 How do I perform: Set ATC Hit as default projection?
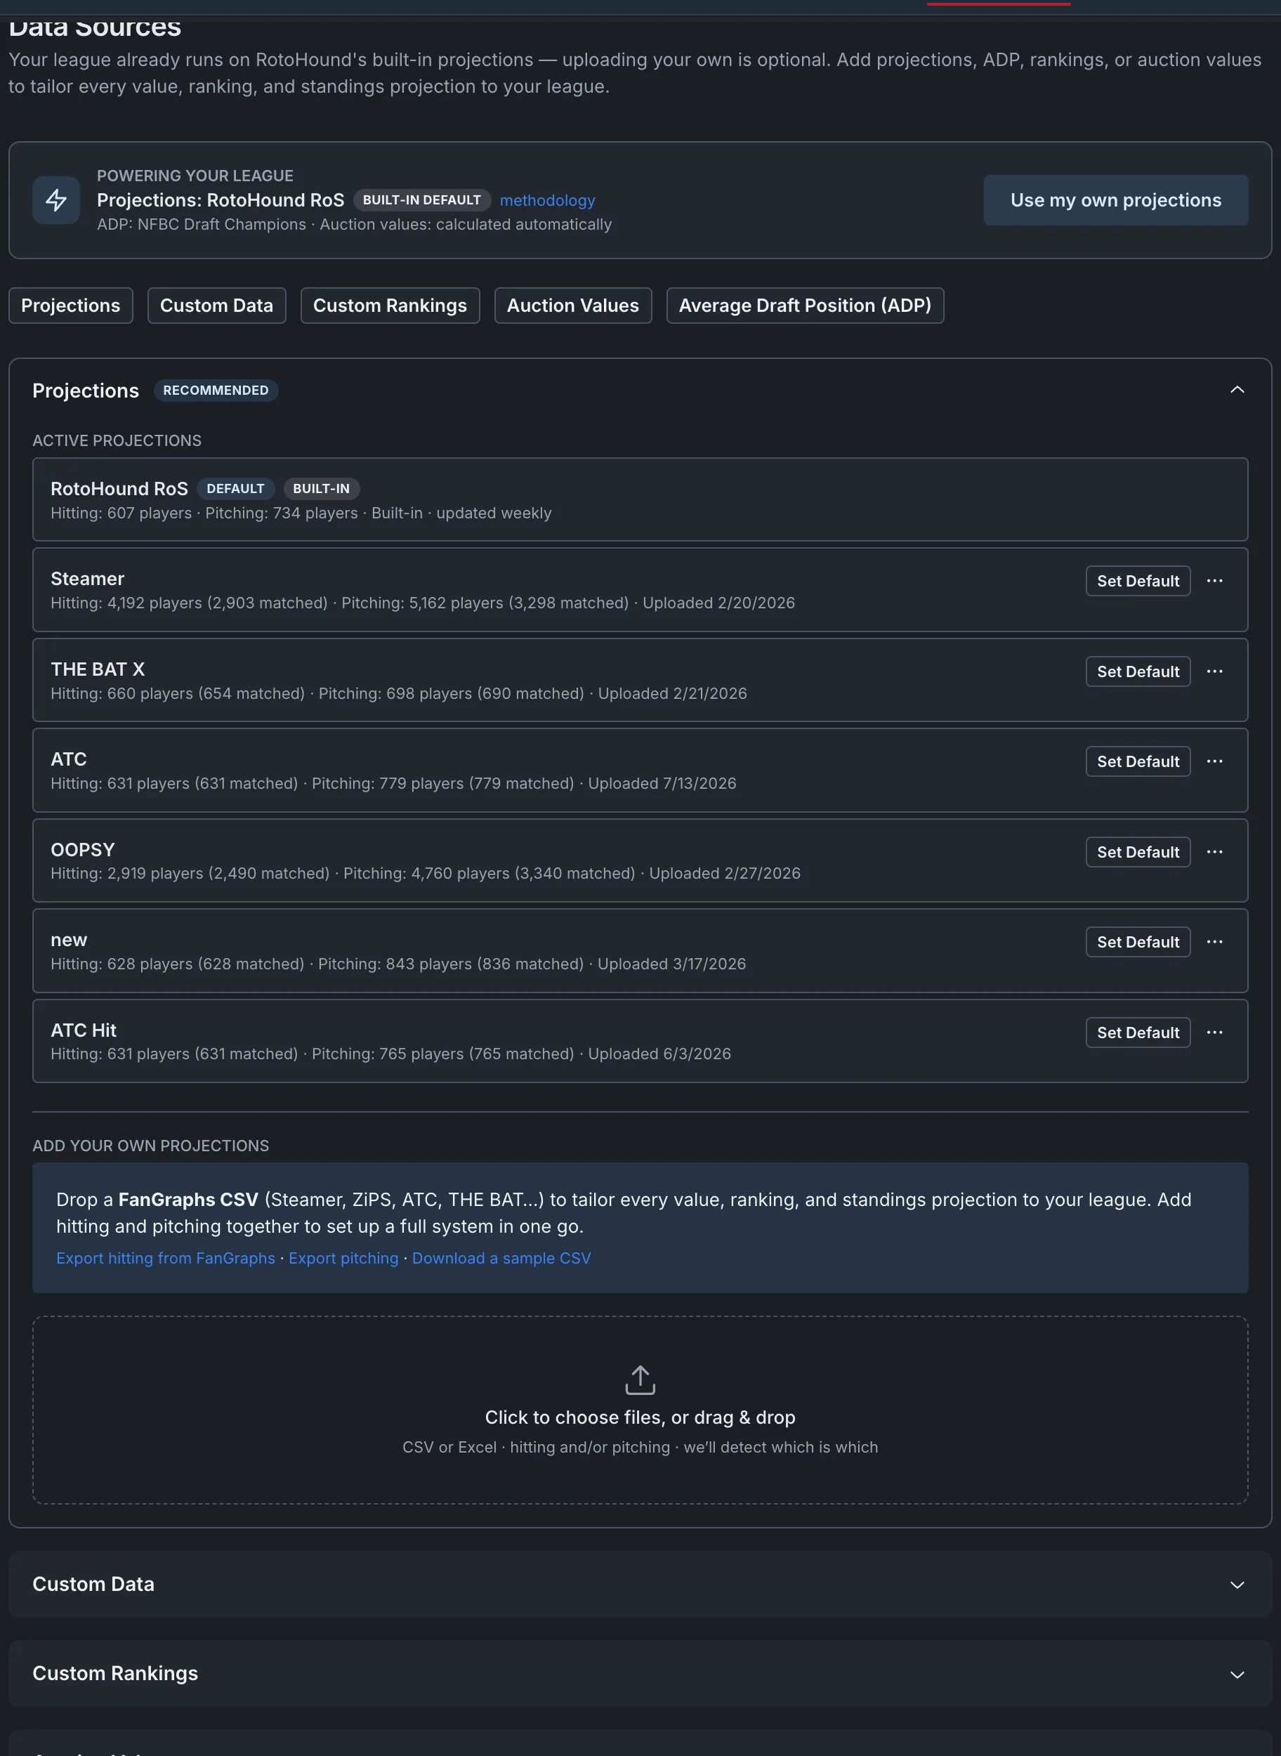1138,1033
